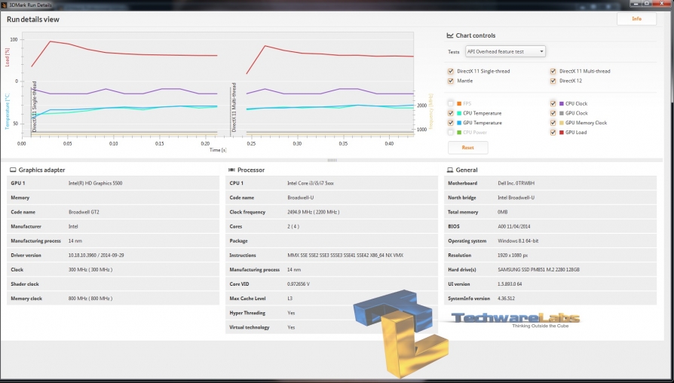Click the orange FPS color swatch
This screenshot has height=383, width=674.
pyautogui.click(x=459, y=103)
